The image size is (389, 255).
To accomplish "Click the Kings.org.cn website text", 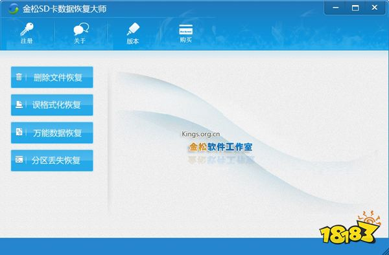I will 201,134.
